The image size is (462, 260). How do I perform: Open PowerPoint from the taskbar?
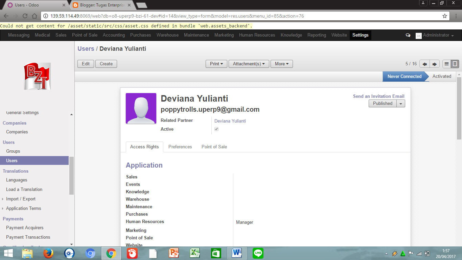(x=174, y=253)
